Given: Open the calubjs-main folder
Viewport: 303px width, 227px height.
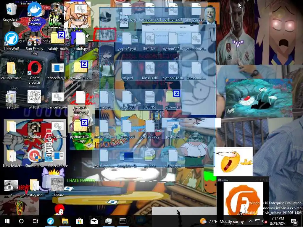Looking at the screenshot, I should click(11, 71).
